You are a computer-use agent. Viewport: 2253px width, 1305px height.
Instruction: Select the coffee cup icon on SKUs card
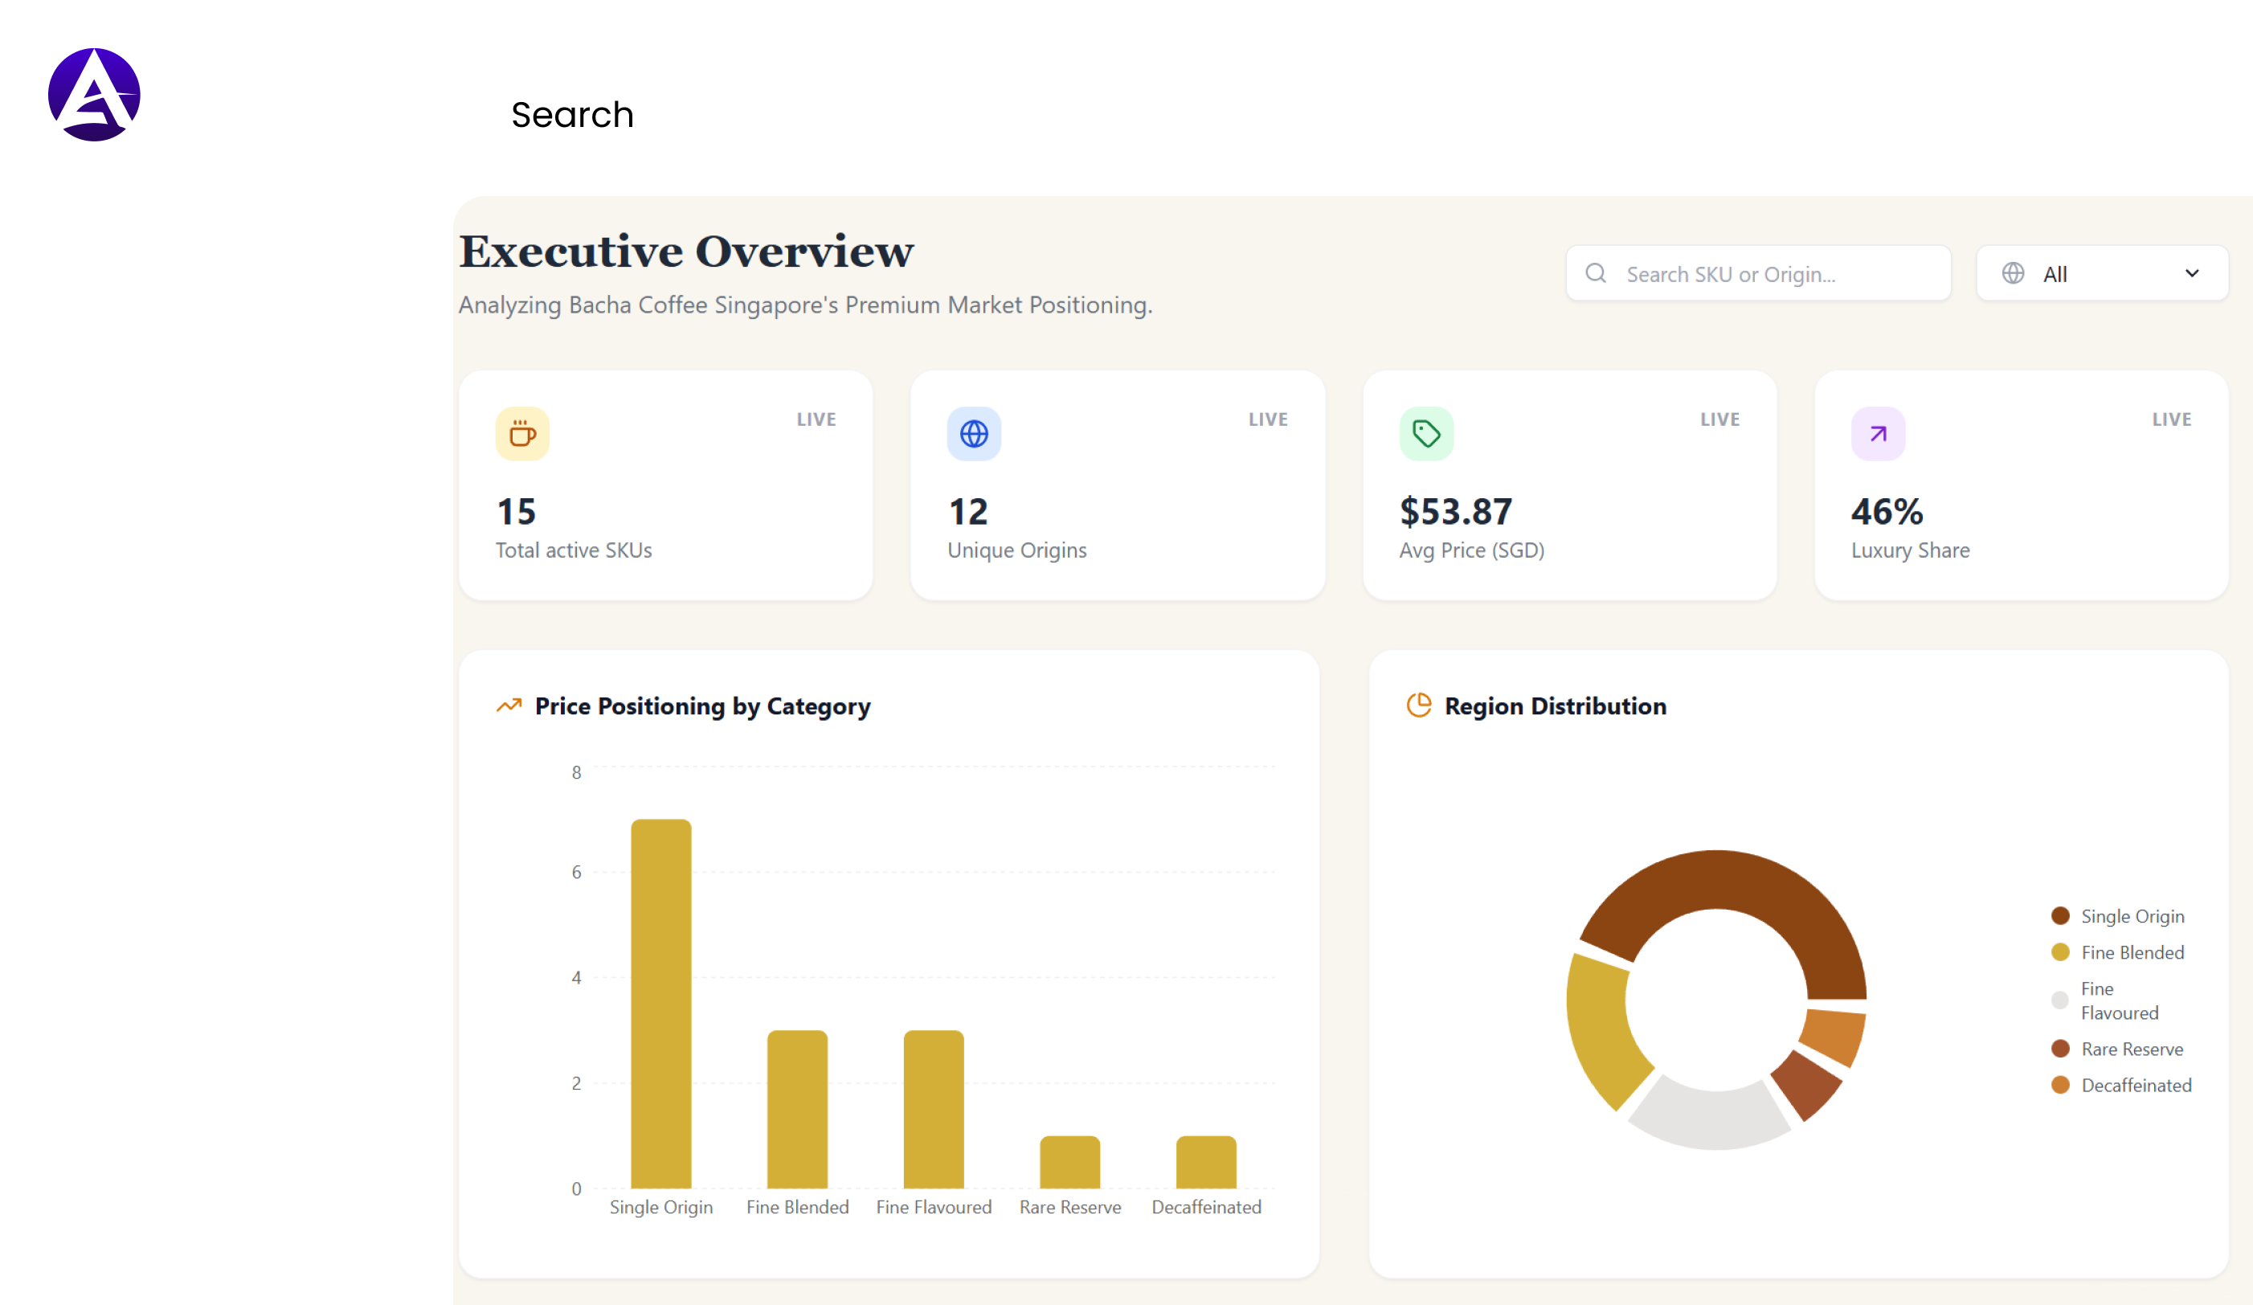tap(521, 433)
